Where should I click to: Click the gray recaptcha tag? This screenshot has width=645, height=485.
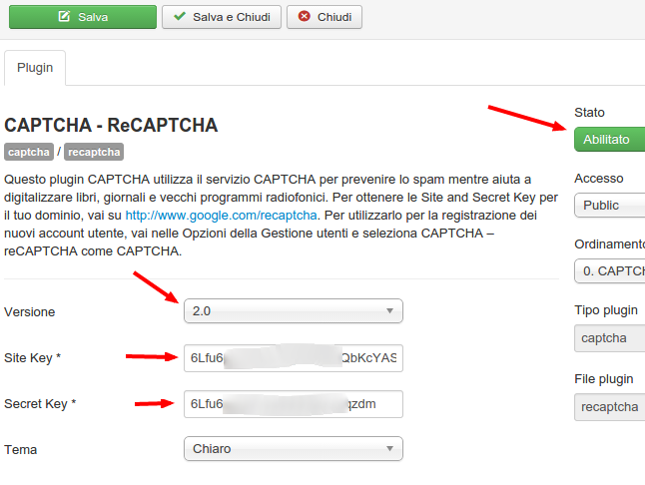point(94,152)
